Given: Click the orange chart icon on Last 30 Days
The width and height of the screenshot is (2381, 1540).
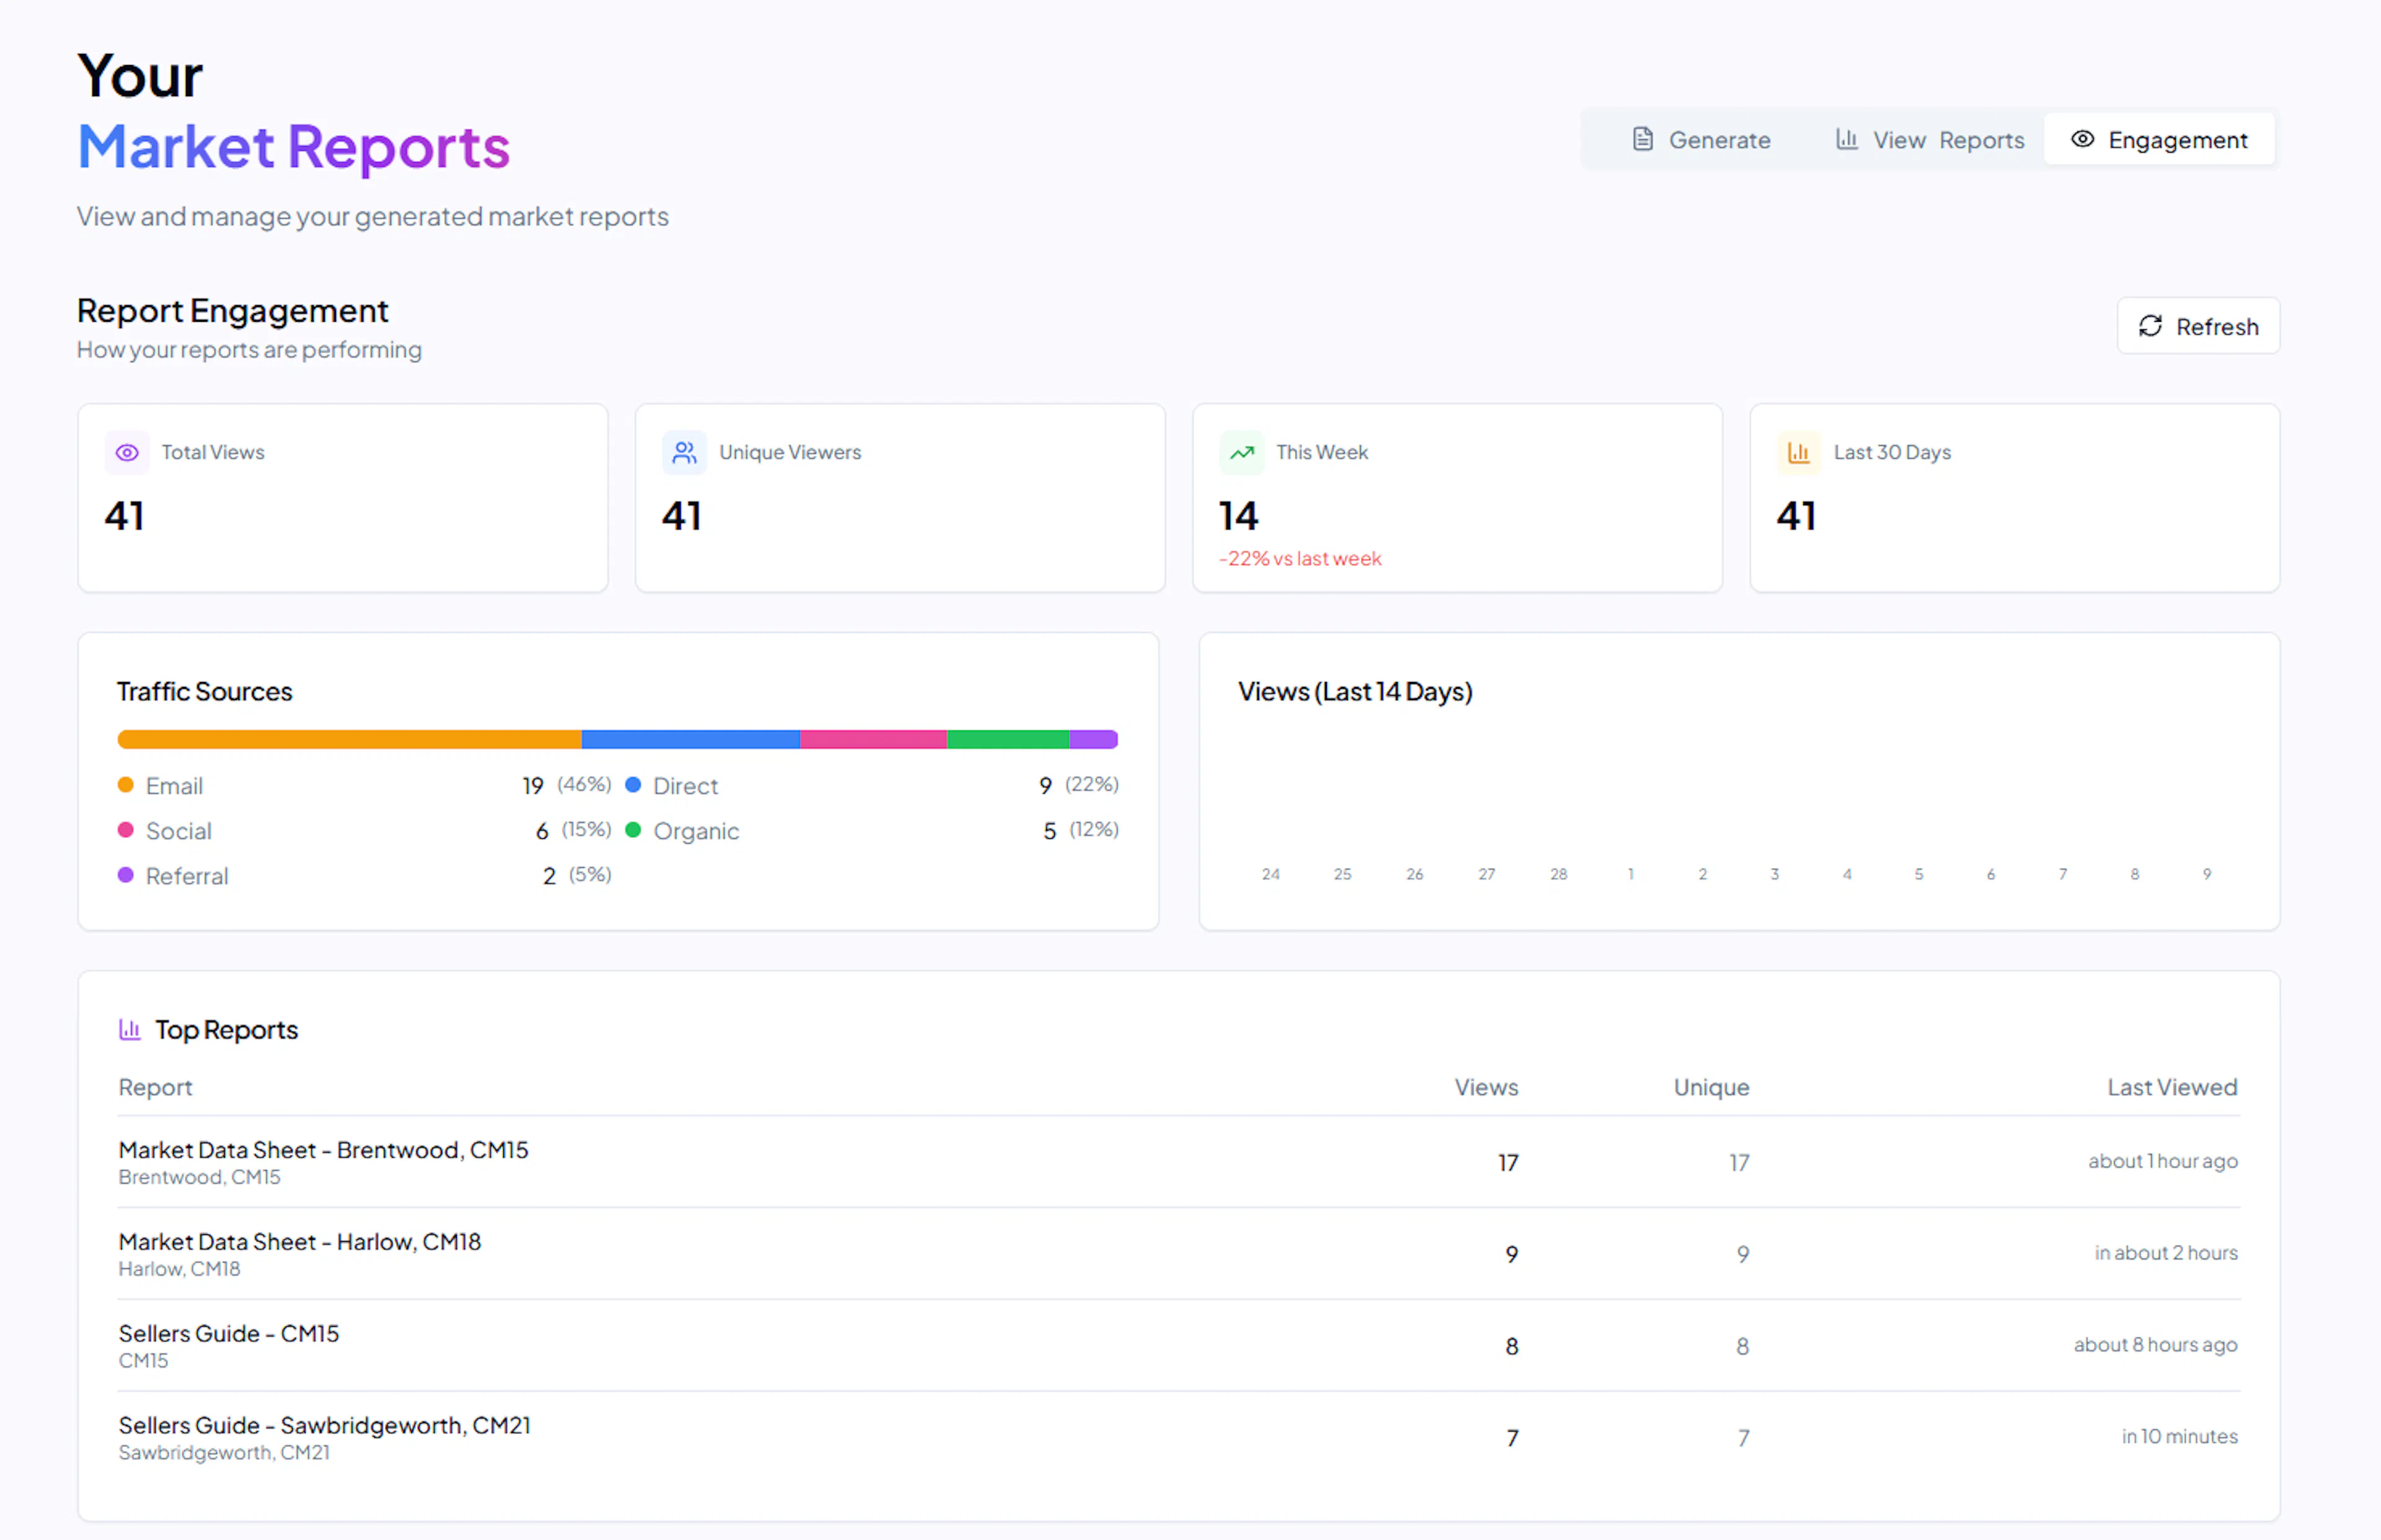Looking at the screenshot, I should click(1798, 453).
